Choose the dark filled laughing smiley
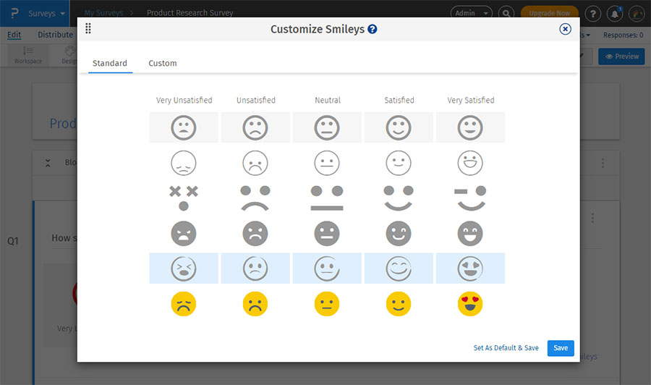 point(470,233)
